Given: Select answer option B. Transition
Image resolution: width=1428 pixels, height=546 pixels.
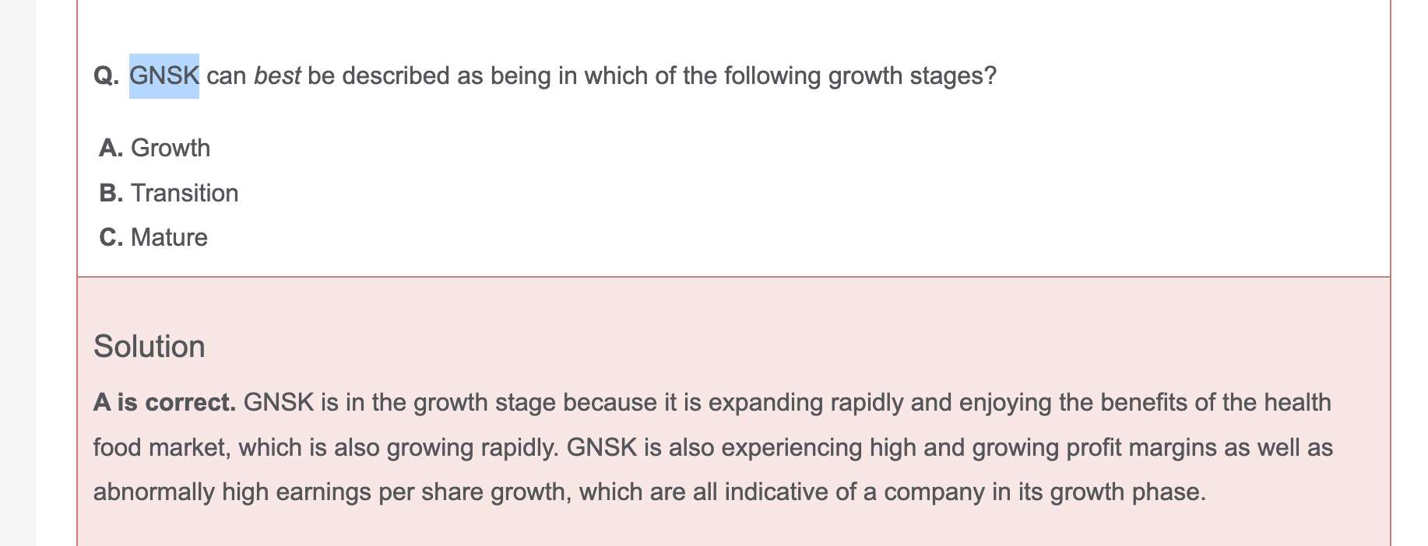Looking at the screenshot, I should [x=169, y=193].
